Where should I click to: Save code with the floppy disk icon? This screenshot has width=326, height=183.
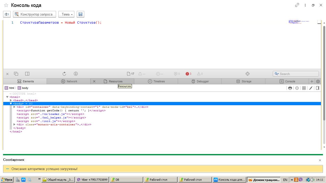tap(80, 14)
